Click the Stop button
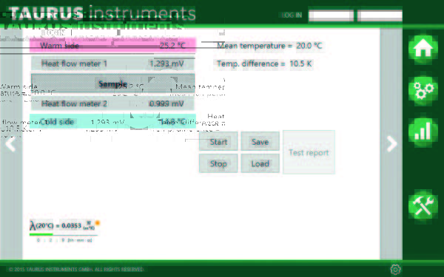 [218, 163]
